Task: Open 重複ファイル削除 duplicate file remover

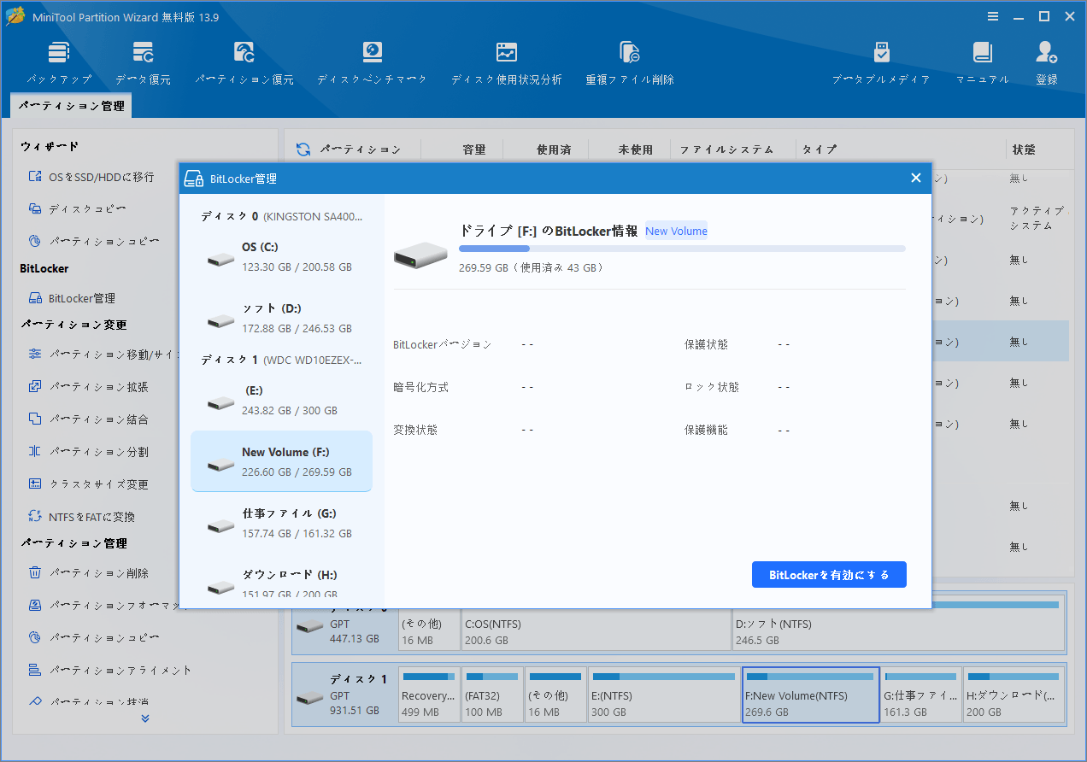Action: [x=630, y=63]
